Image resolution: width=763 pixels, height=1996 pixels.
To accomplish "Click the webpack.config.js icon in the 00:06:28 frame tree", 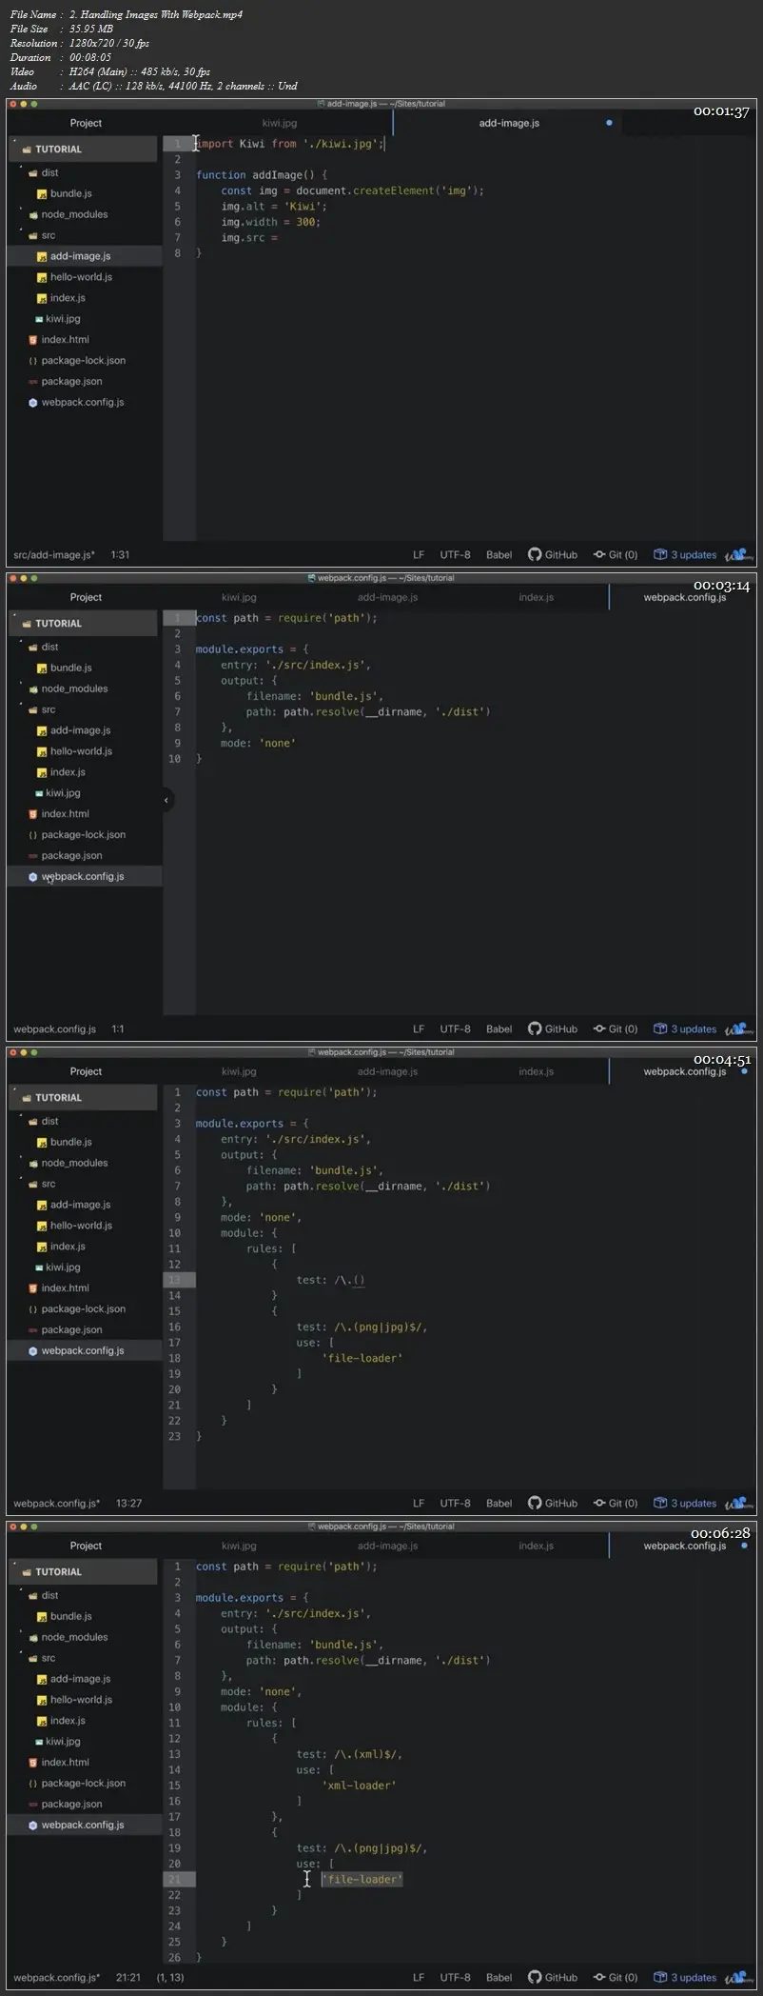I will pos(33,1826).
